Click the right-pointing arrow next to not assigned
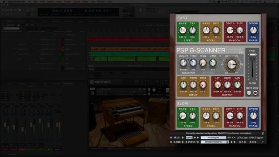The width and height of the screenshot is (279, 157). pos(229,138)
